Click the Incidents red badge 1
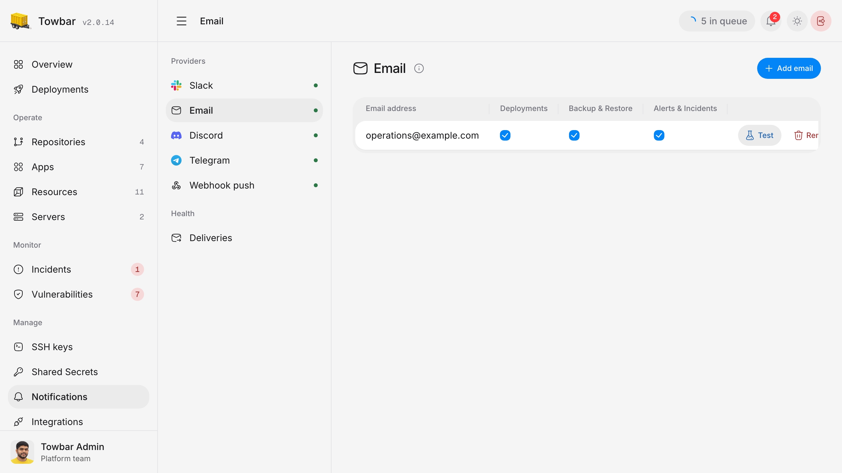The image size is (842, 473). click(x=137, y=269)
